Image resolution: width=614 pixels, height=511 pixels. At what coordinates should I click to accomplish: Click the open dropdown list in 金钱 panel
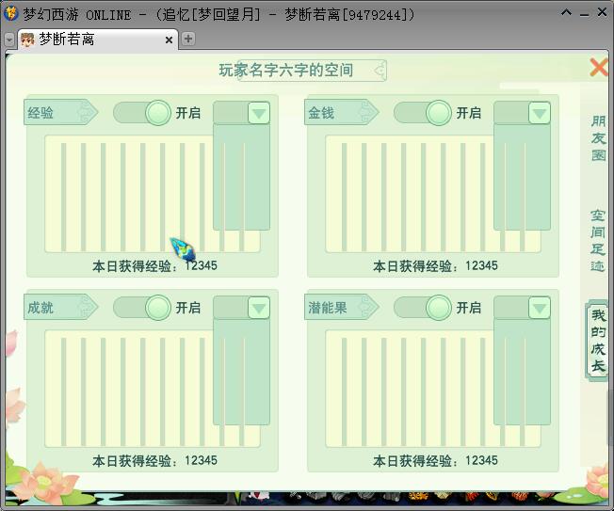coord(523,177)
